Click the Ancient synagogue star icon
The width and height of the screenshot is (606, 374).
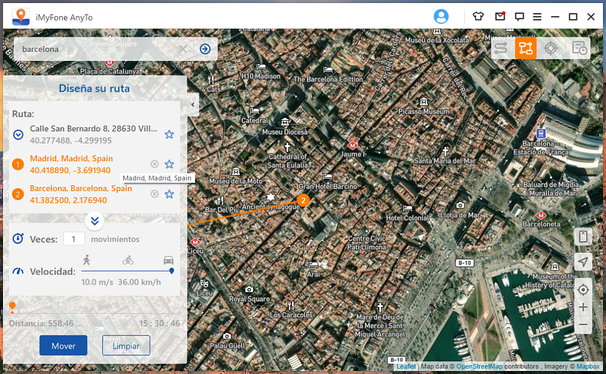(271, 197)
